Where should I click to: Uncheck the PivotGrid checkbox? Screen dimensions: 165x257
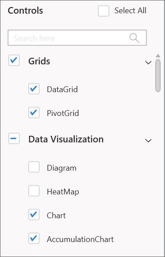point(34,112)
